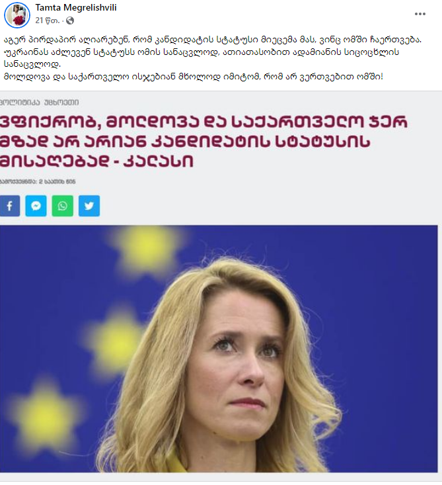This screenshot has width=442, height=485.
Task: Click the article's published time label
Action: [x=38, y=181]
